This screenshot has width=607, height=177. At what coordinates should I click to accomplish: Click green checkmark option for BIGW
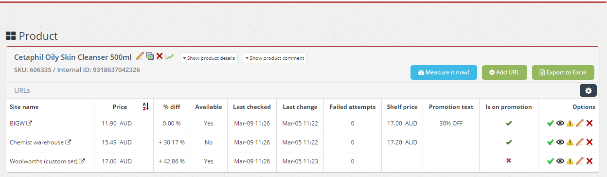click(x=550, y=124)
